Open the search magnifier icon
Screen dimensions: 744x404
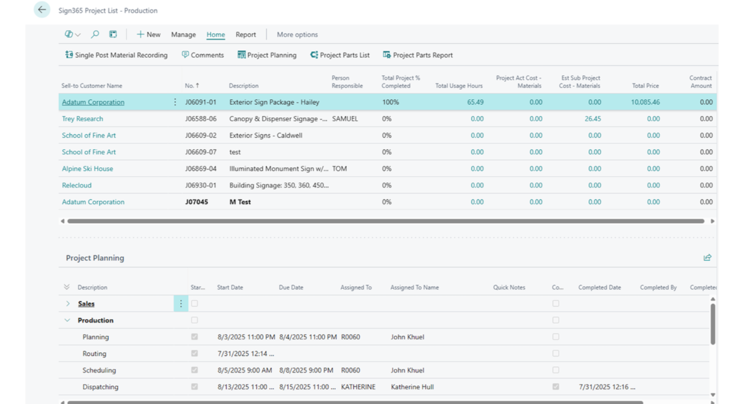tap(95, 34)
